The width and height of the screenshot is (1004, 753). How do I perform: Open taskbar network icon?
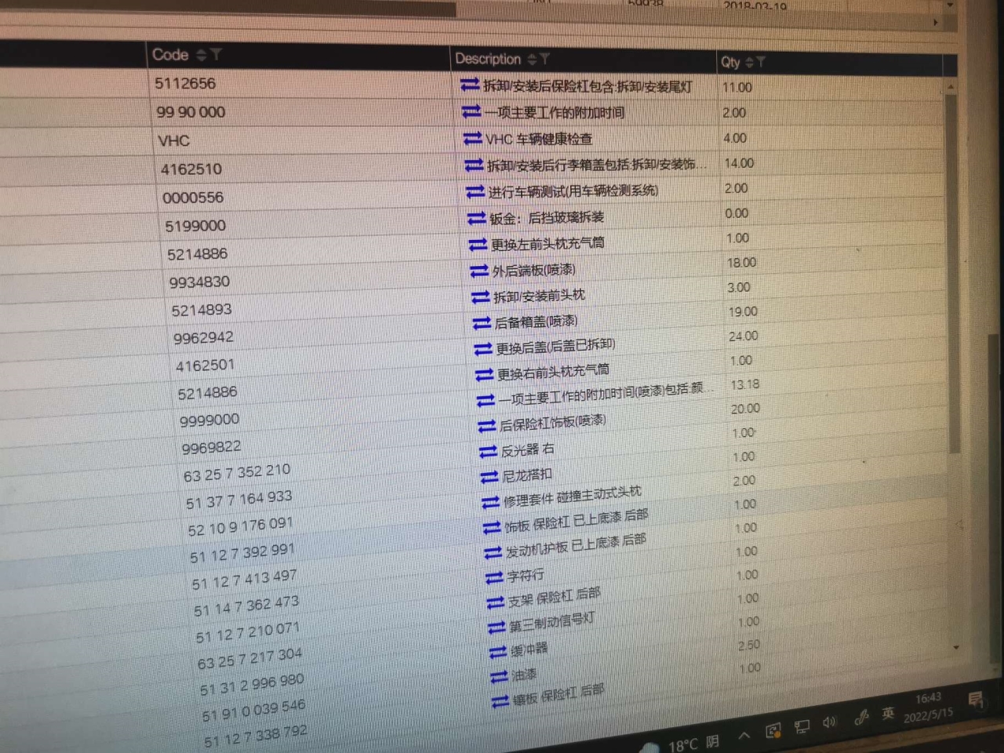pyautogui.click(x=802, y=727)
